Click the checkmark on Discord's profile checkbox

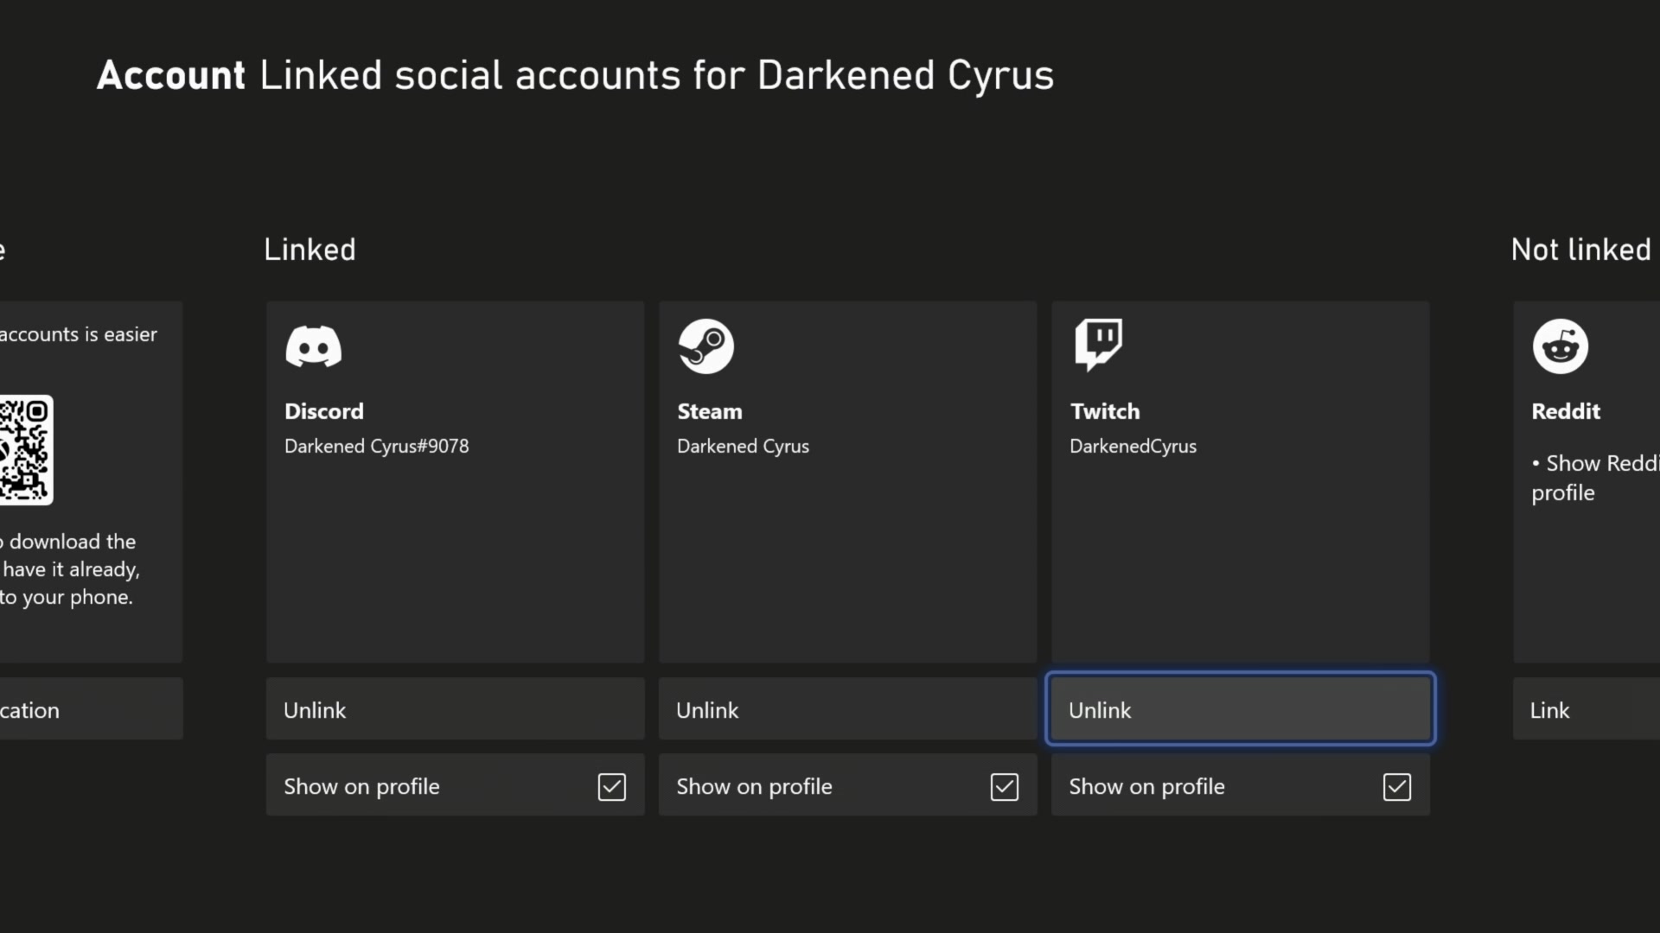point(611,787)
